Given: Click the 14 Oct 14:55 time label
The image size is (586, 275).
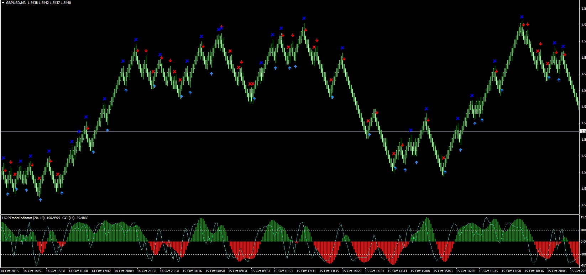Looking at the screenshot, I should tap(33, 271).
